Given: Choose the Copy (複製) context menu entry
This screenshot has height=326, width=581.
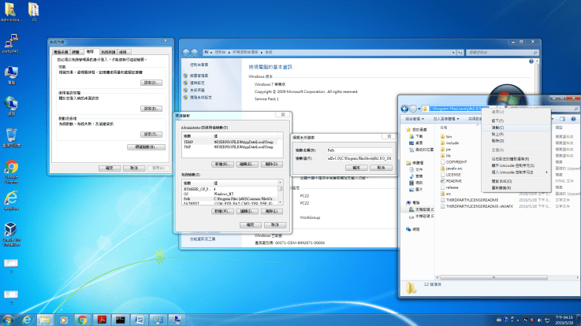Looking at the screenshot, I should click(x=498, y=127).
